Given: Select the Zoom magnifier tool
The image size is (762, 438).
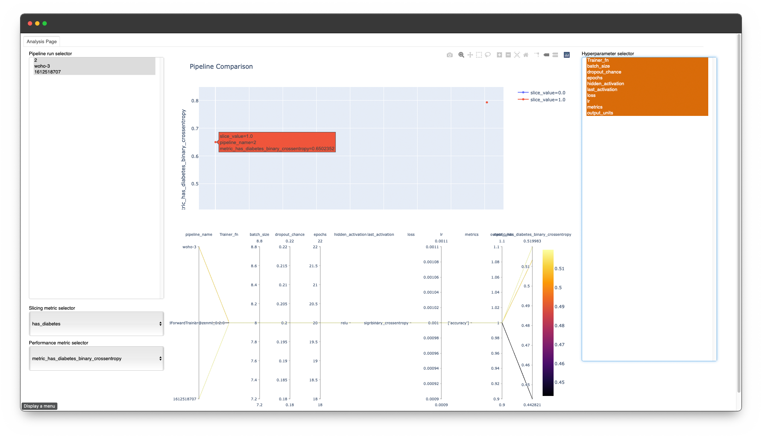Looking at the screenshot, I should point(461,55).
